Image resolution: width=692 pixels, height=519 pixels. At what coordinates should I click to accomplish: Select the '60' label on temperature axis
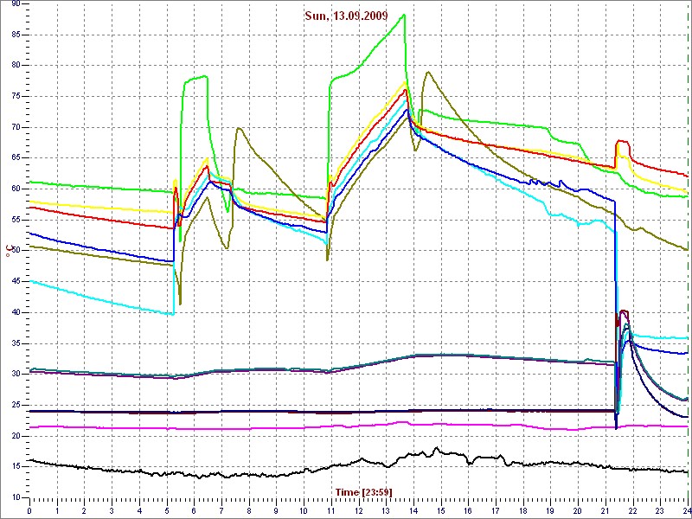point(15,189)
